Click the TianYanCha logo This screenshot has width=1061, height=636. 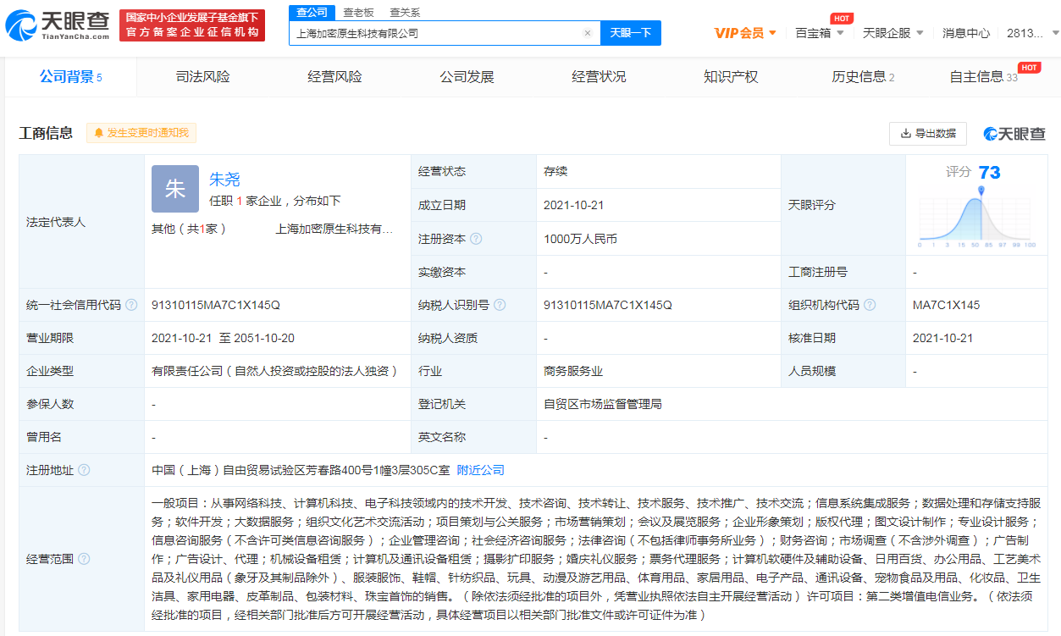click(58, 26)
